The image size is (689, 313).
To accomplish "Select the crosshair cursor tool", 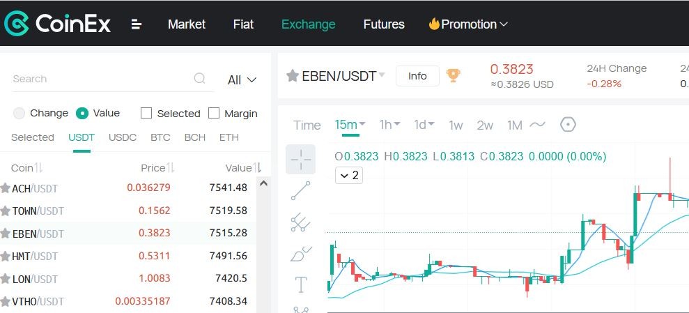I will tap(300, 159).
